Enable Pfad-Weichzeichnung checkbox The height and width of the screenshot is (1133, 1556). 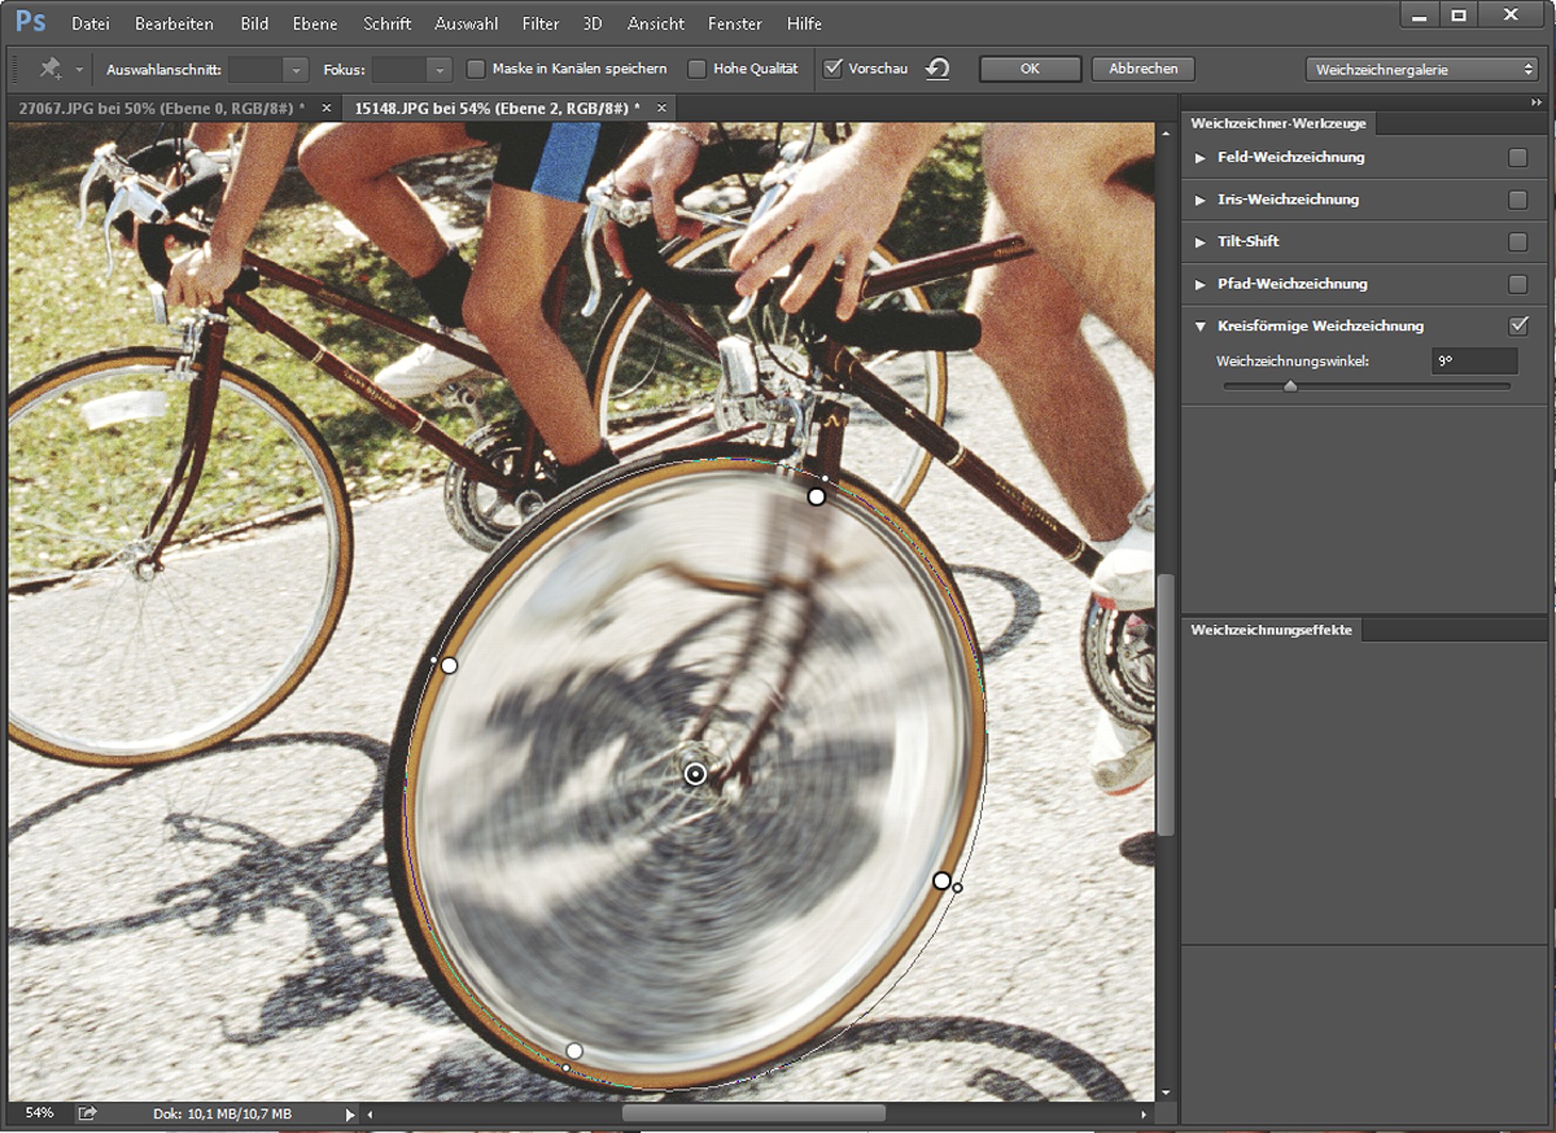click(x=1517, y=285)
